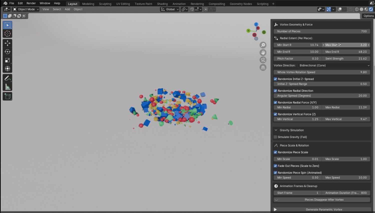Click the Swirl Strength value field
This screenshot has height=213, width=375.
coord(346,59)
